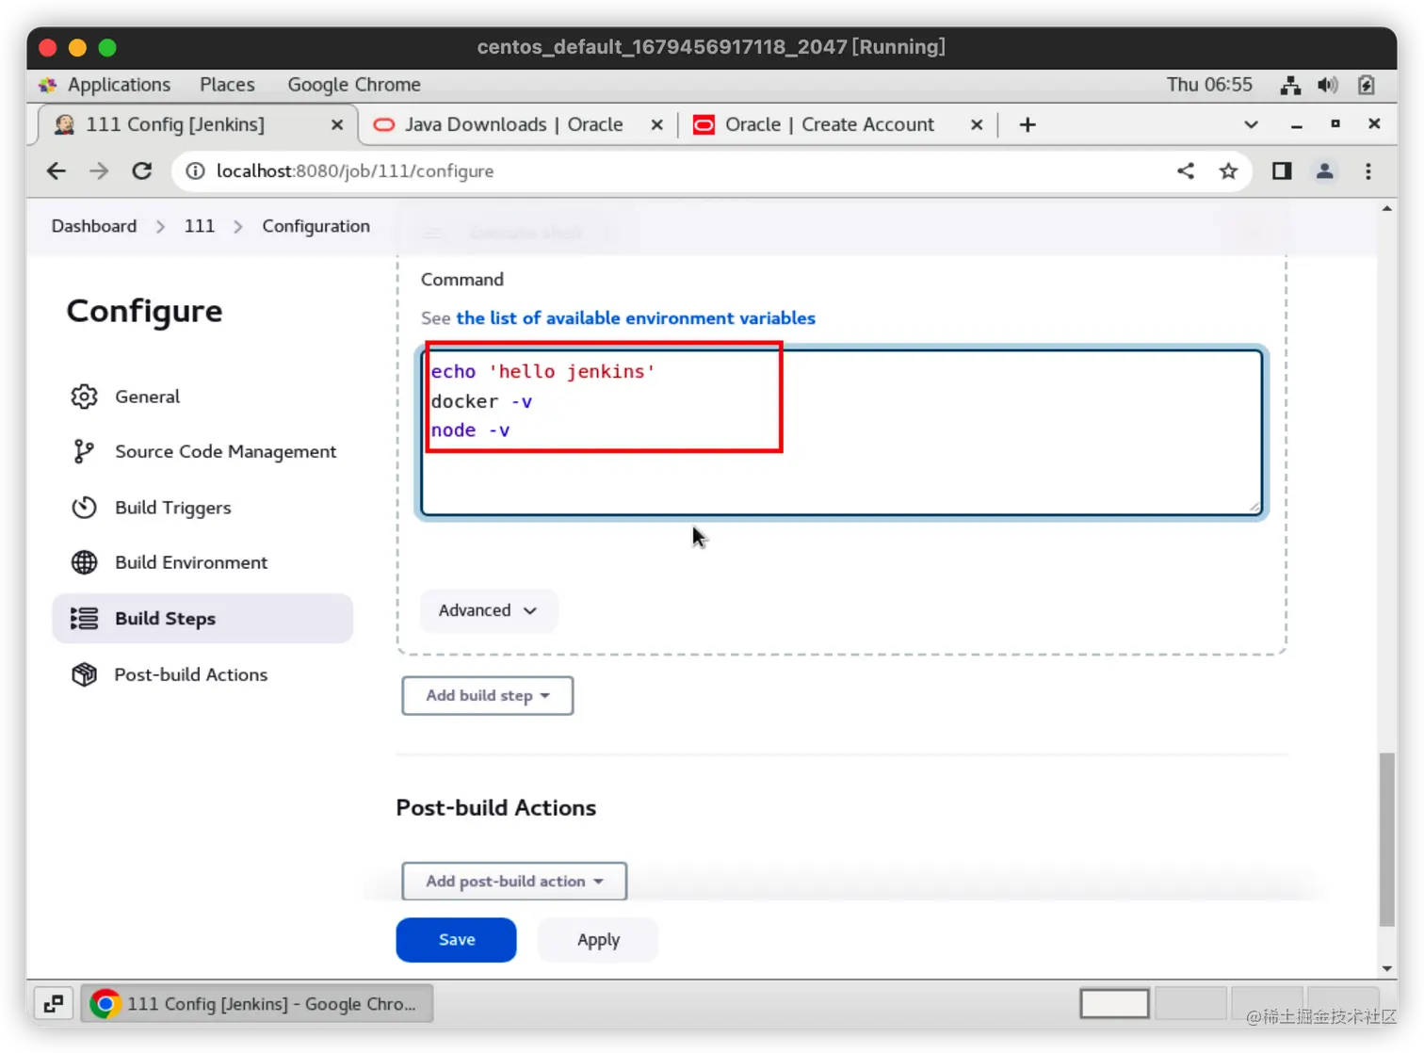Open the Add build step dropdown
Image resolution: width=1424 pixels, height=1053 pixels.
pos(488,695)
